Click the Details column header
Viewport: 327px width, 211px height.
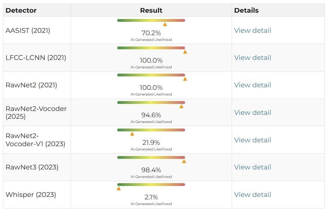pos(246,11)
